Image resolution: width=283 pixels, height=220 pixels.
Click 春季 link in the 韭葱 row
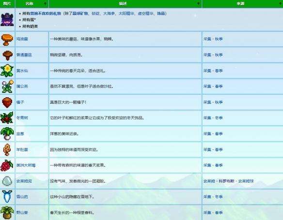(x=219, y=133)
